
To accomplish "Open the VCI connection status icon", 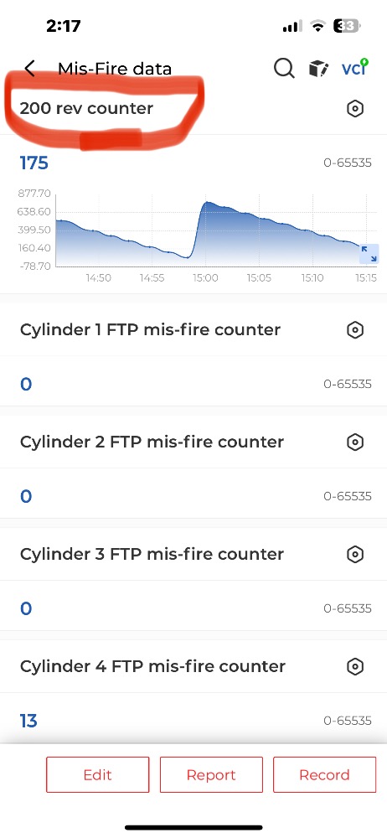I will click(x=355, y=68).
